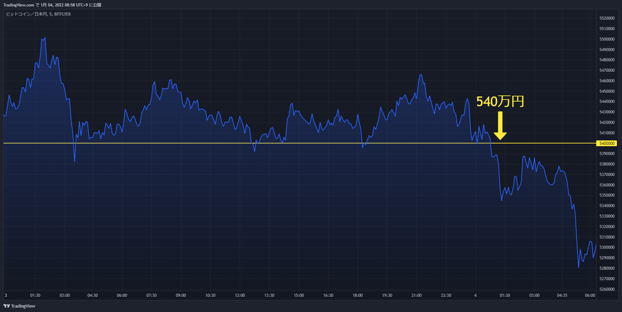Click the 5300000 price axis label

(x=607, y=247)
